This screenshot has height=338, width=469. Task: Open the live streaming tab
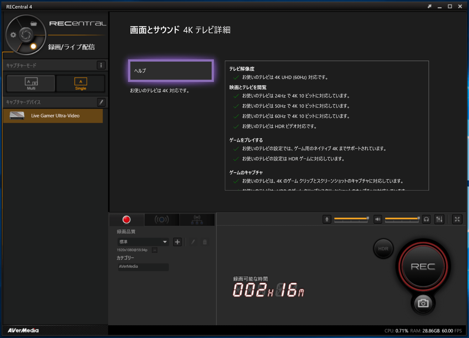(x=162, y=219)
